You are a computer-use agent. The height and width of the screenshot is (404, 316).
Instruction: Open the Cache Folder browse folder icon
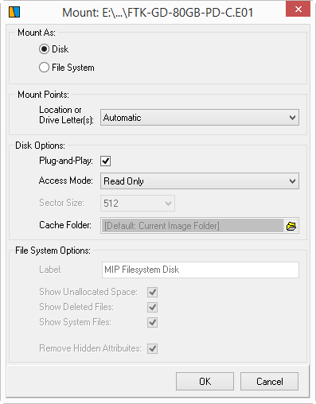(291, 226)
